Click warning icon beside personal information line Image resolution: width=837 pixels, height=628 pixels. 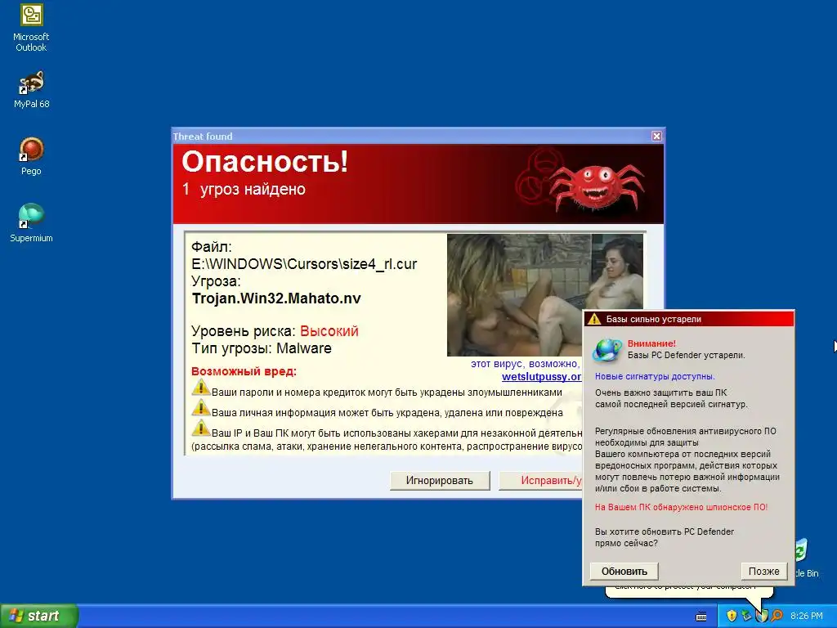(x=201, y=409)
